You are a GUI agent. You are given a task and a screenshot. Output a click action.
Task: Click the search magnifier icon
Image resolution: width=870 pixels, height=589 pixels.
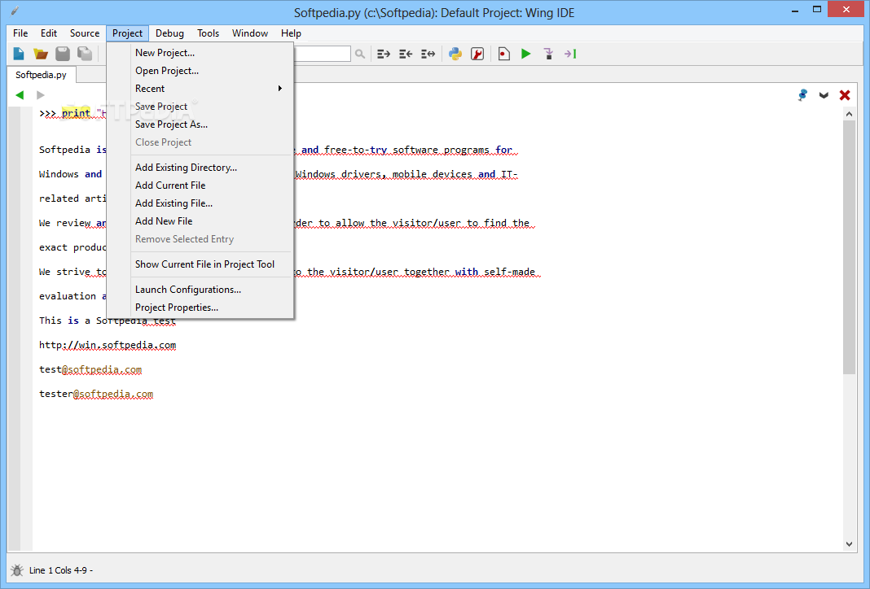click(360, 54)
